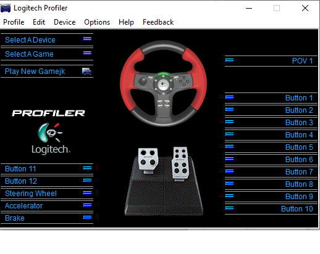Open the Help menu
The height and width of the screenshot is (254, 320).
126,22
